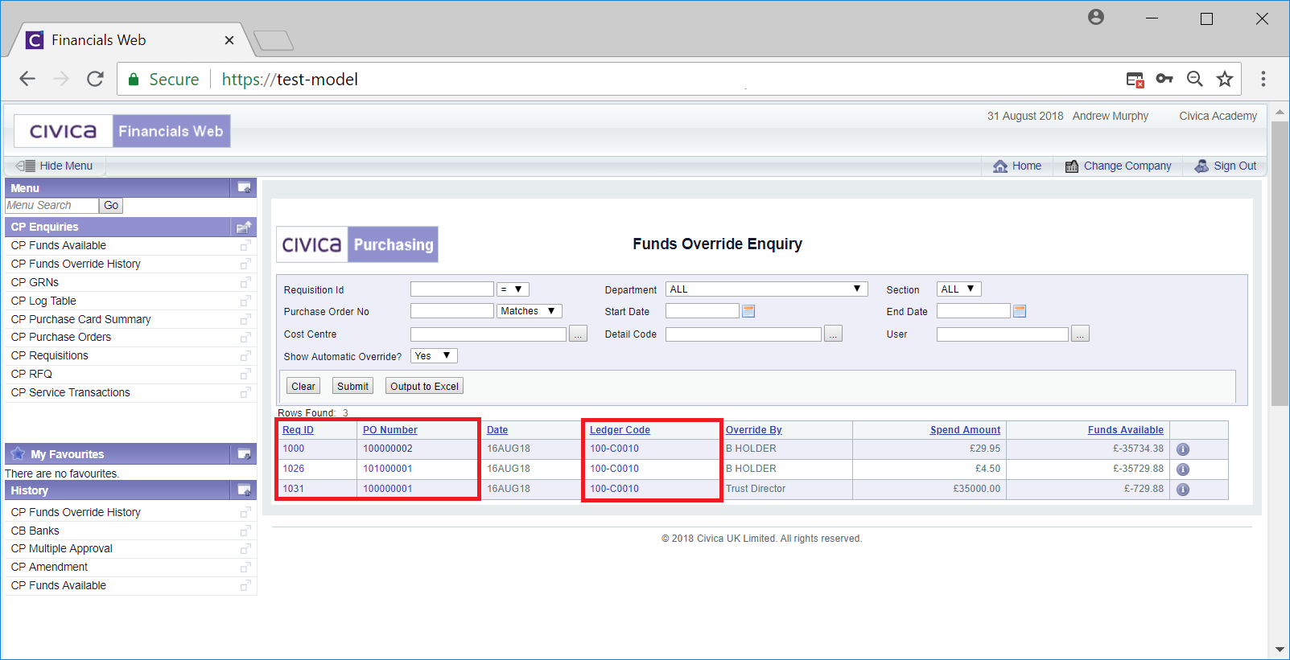The image size is (1290, 660).
Task: Show info for Req ID 1031 row
Action: tap(1183, 490)
